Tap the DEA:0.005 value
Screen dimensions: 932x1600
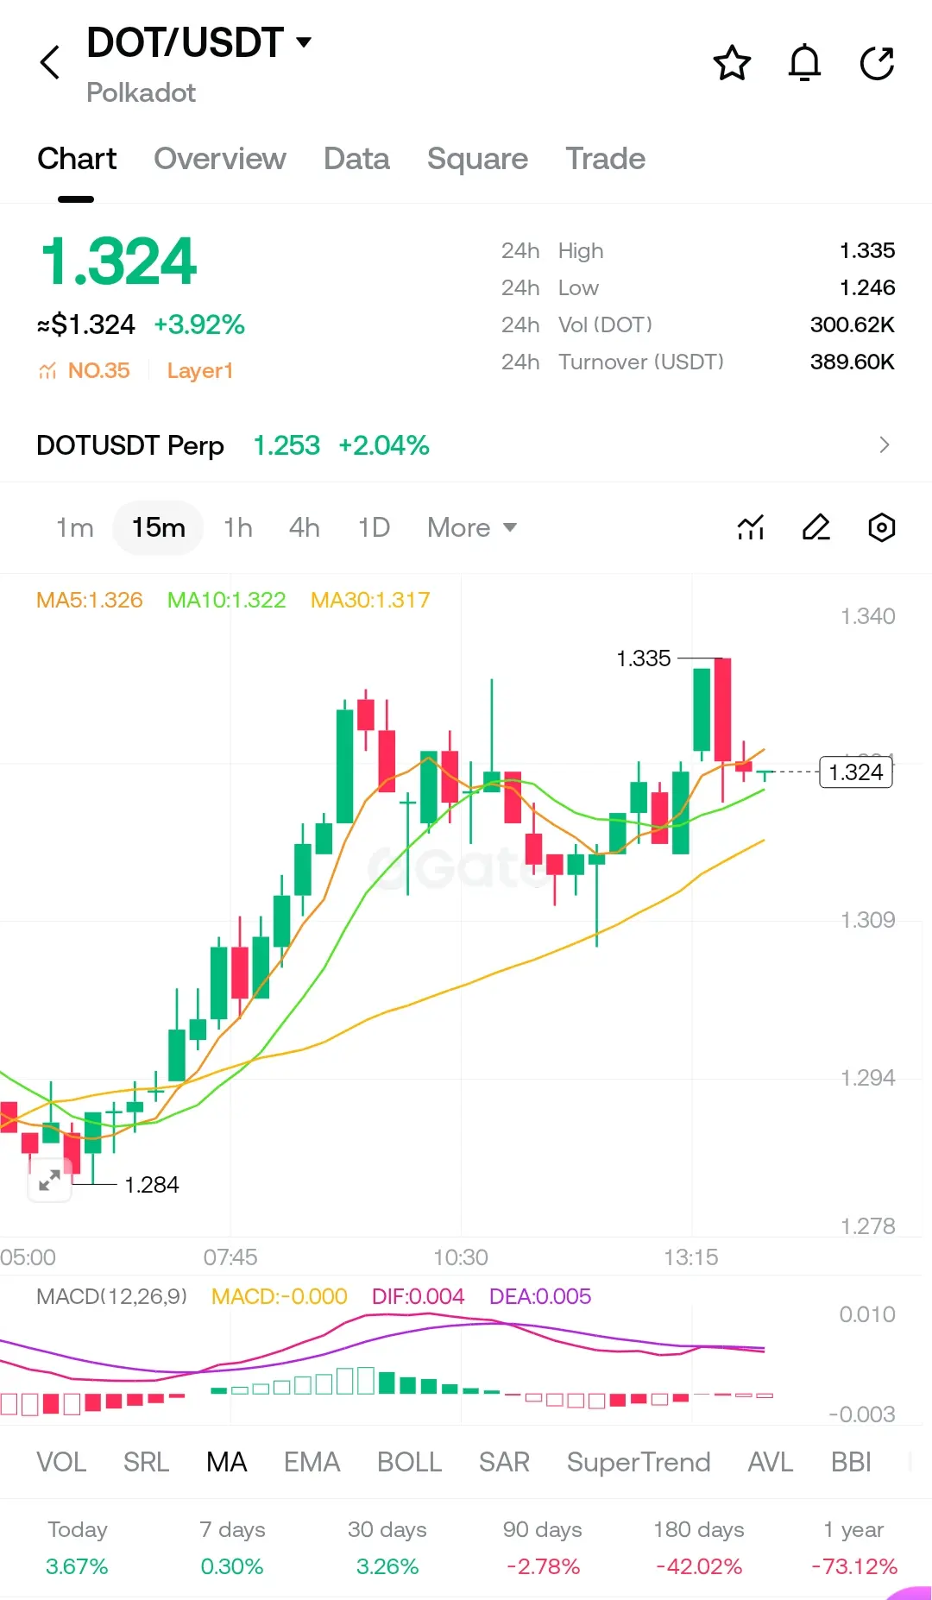coord(540,1296)
